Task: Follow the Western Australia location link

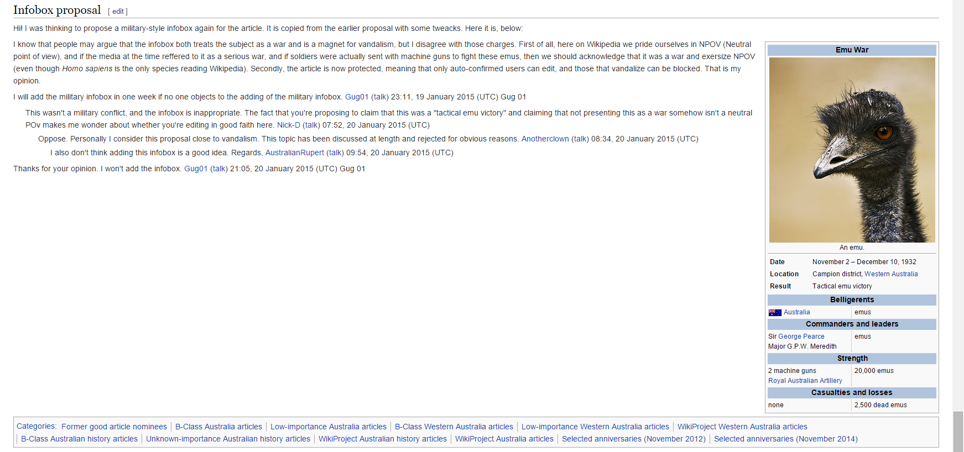Action: (x=891, y=274)
